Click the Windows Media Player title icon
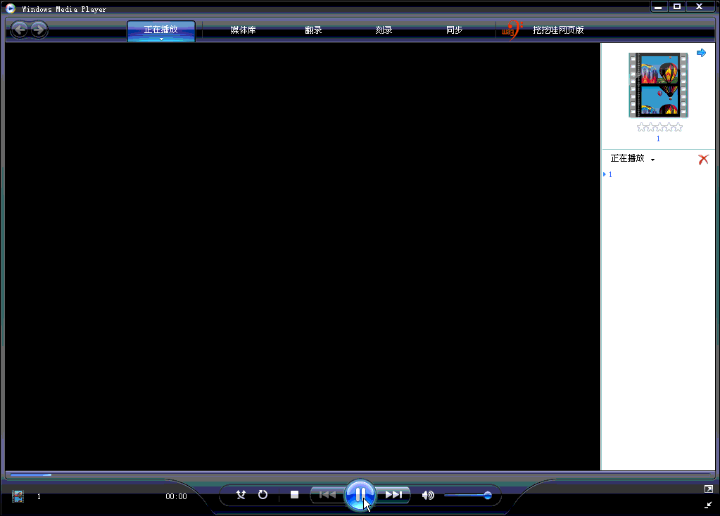This screenshot has height=516, width=720. pyautogui.click(x=11, y=8)
